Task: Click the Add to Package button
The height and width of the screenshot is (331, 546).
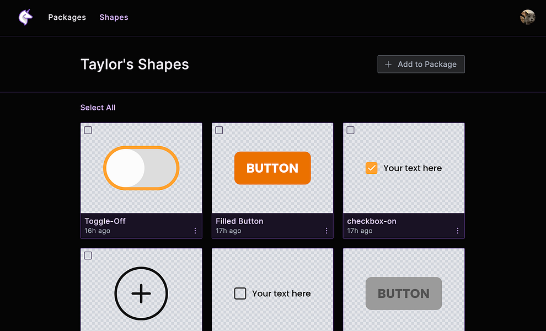Action: tap(421, 64)
